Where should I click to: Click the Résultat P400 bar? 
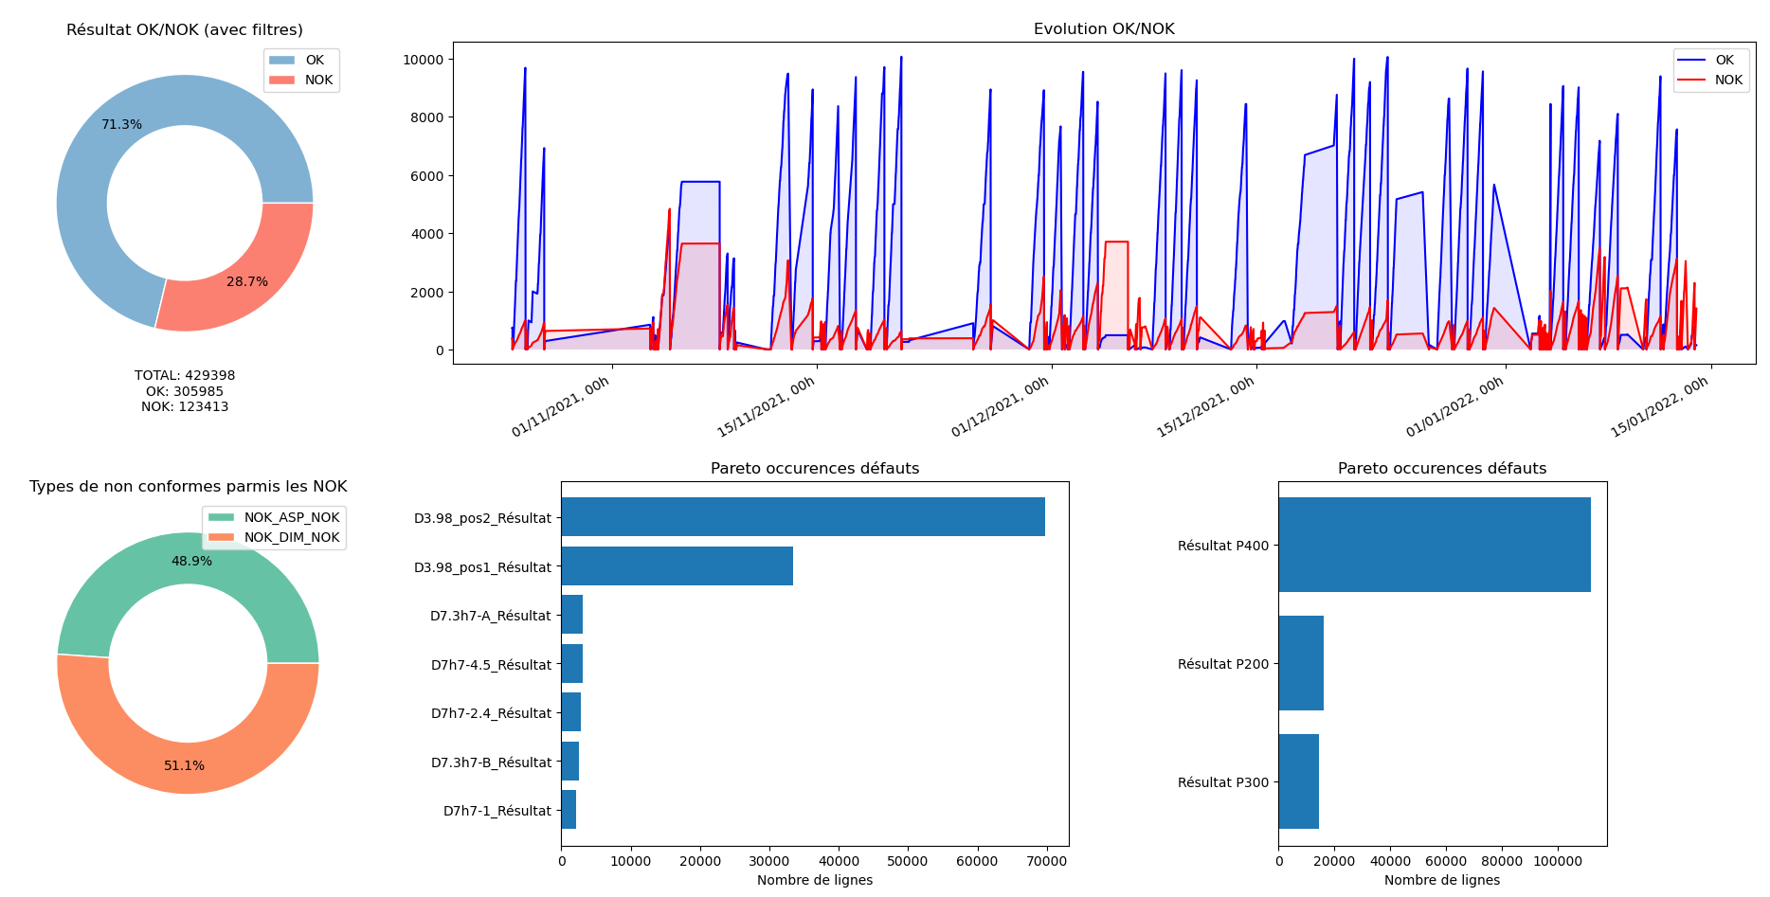[x=1435, y=545]
